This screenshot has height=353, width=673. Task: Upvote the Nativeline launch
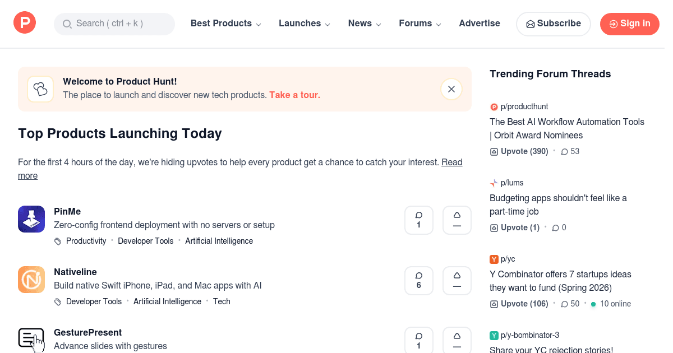457,280
